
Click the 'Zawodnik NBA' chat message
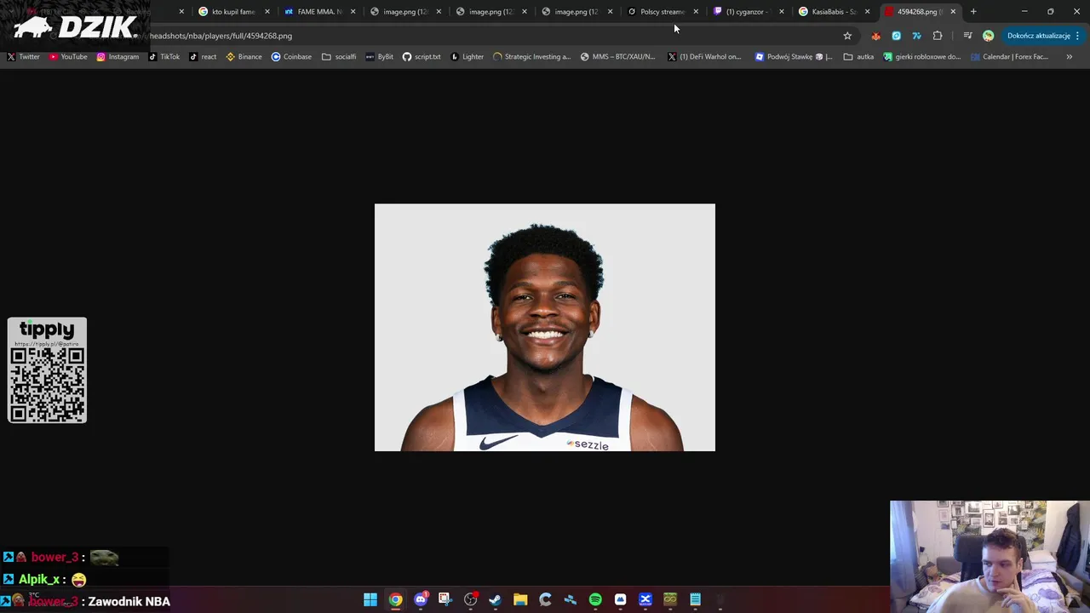click(129, 601)
